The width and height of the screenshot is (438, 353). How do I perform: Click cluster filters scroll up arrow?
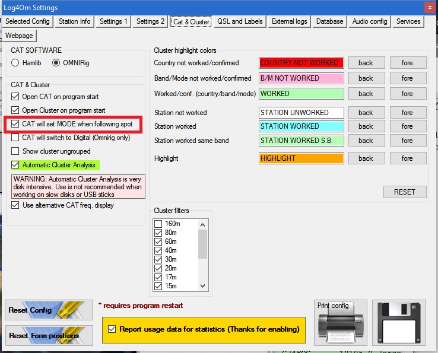pyautogui.click(x=203, y=224)
